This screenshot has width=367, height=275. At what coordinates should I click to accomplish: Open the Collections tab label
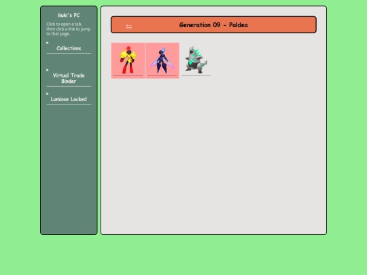click(x=69, y=48)
